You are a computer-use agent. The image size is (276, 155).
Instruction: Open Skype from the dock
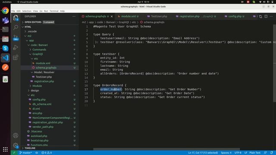[x=5, y=48]
